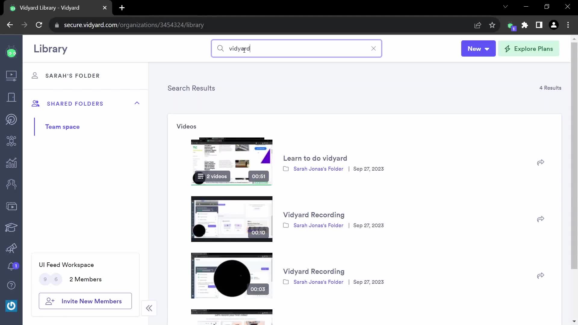
Task: Click the search input containing vidyard
Action: coord(297,48)
